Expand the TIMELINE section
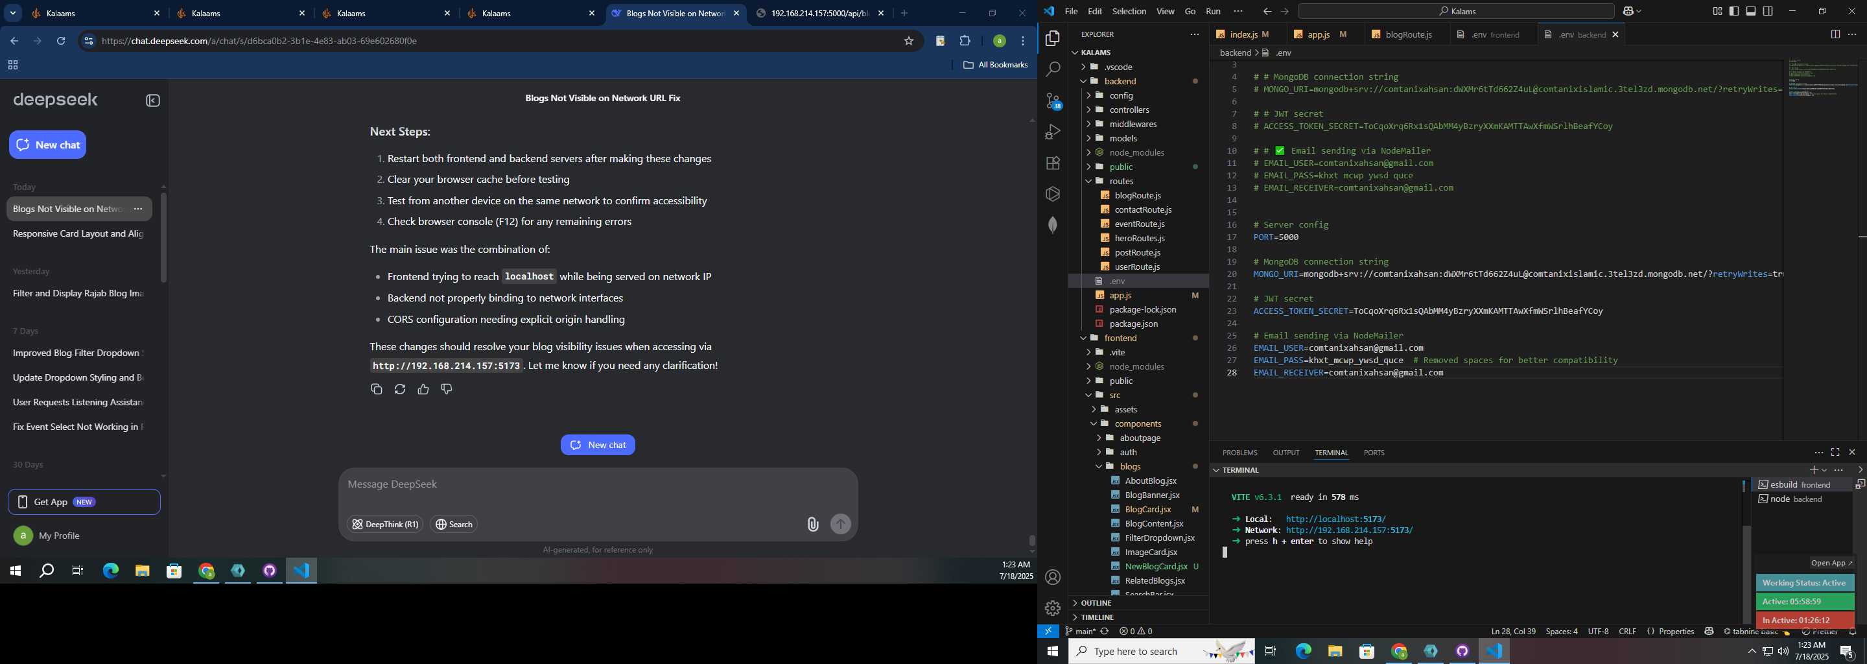Viewport: 1867px width, 664px height. click(x=1138, y=617)
